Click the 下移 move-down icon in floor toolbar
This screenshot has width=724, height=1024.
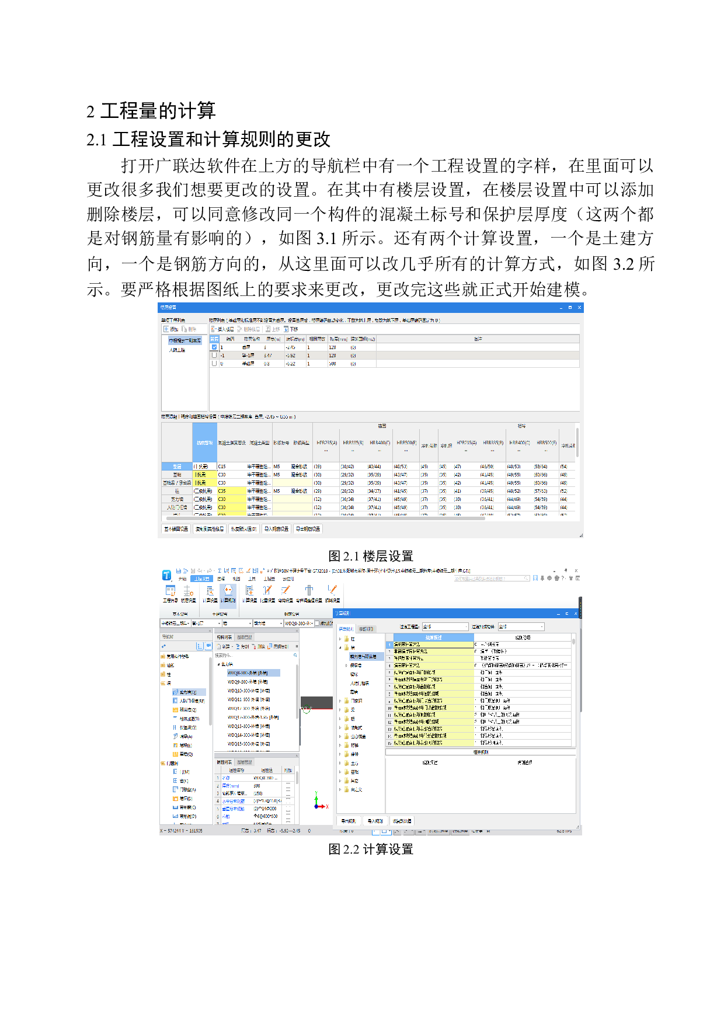(x=291, y=329)
